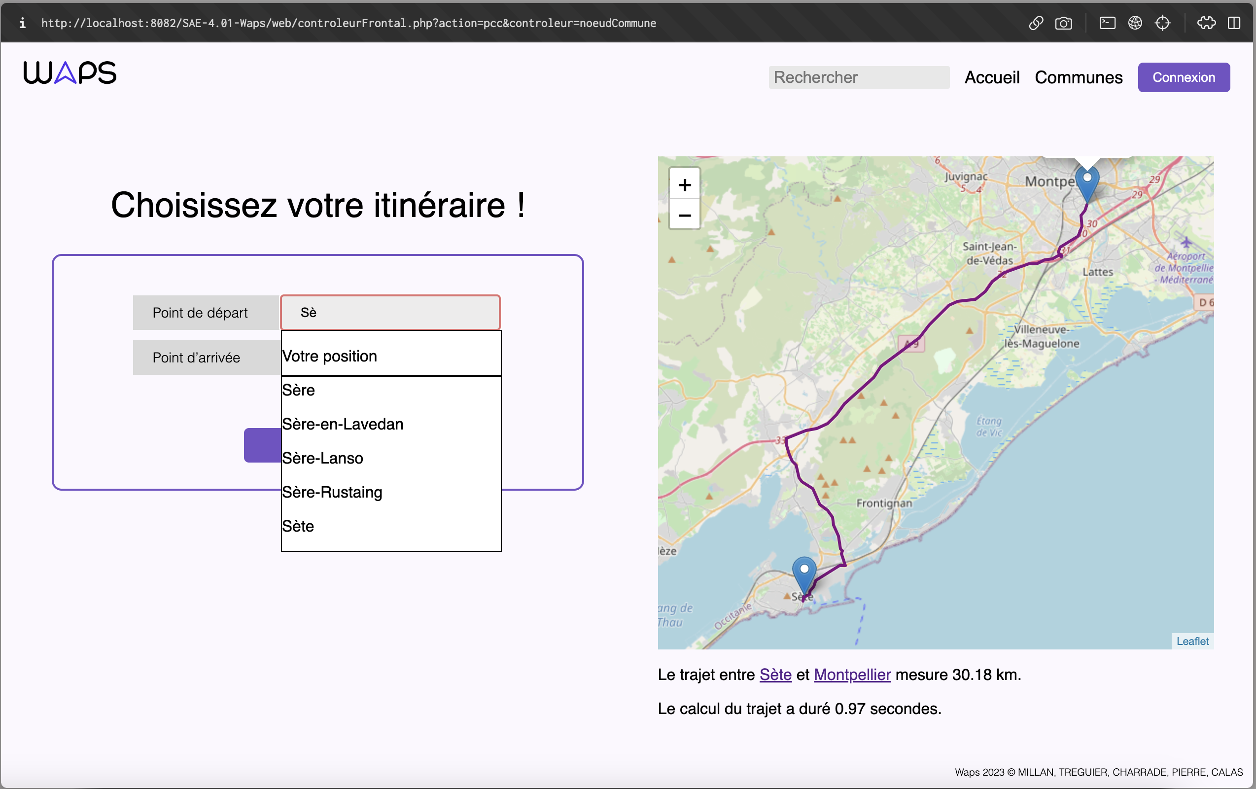
Task: Click the browser address URL
Action: [349, 23]
